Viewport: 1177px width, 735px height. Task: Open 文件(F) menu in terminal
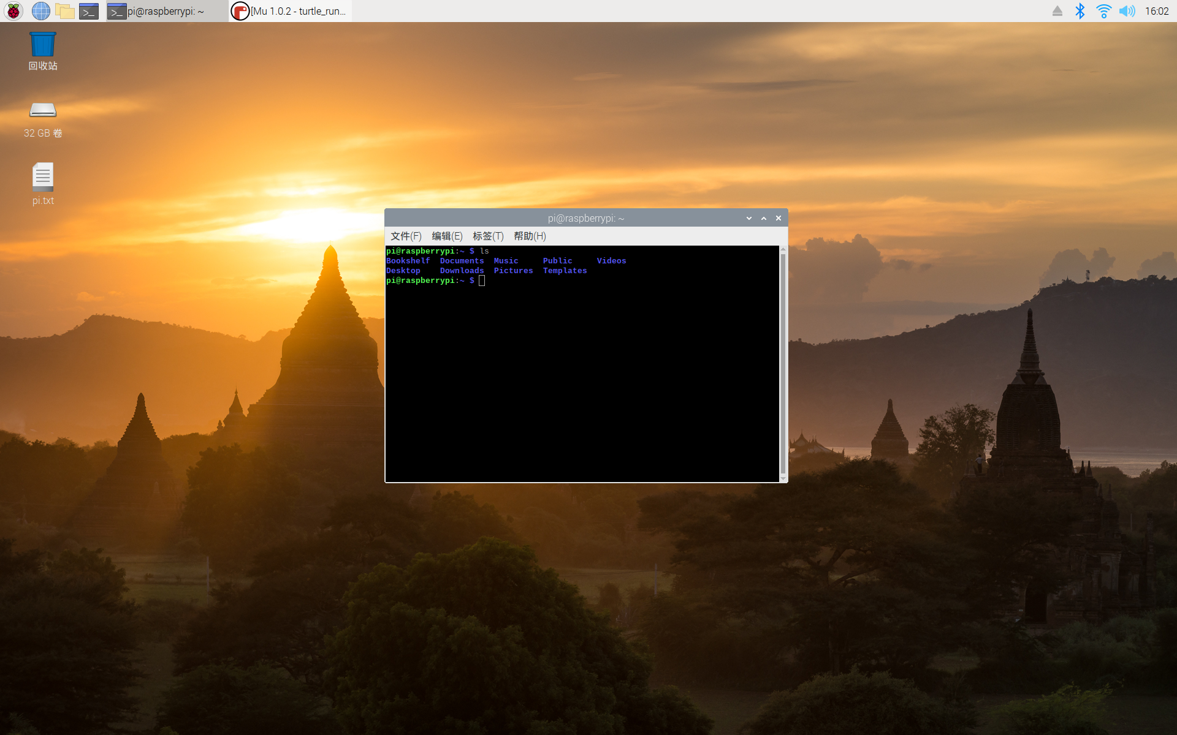[404, 236]
